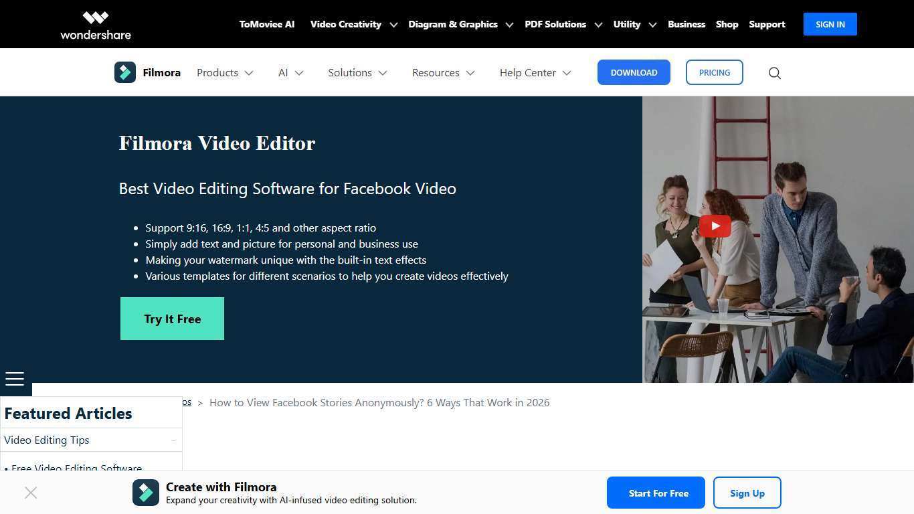The height and width of the screenshot is (514, 914).
Task: Play the Filmora promo video
Action: [x=715, y=226]
